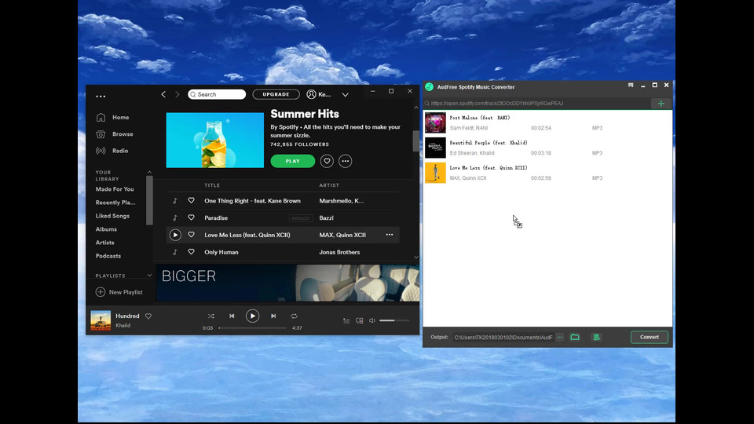Viewport: 754px width, 424px height.
Task: Select Love Me Less thumbnail in AudFree
Action: (435, 173)
